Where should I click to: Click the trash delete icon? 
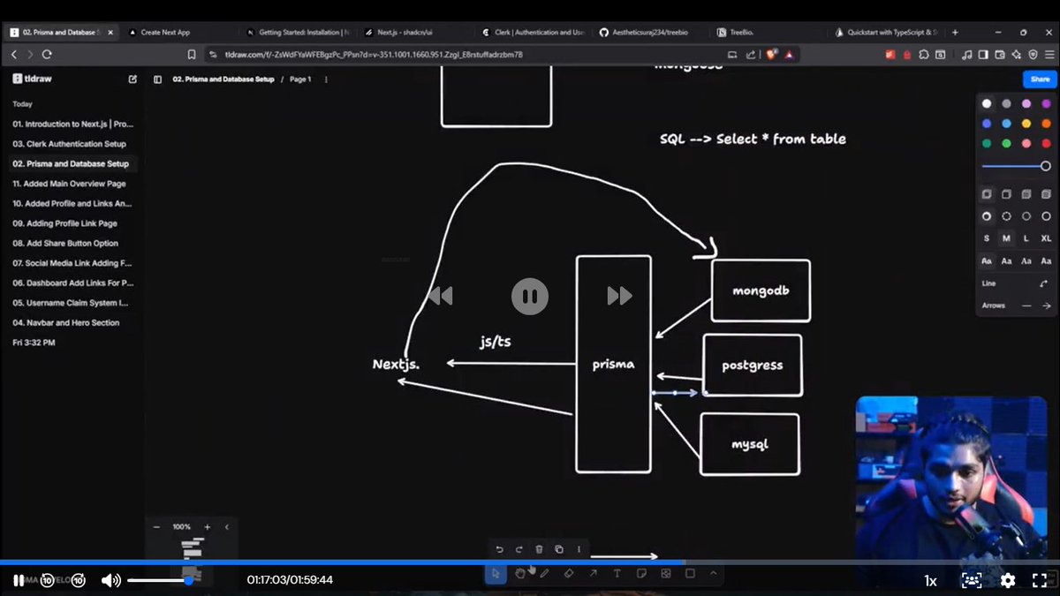[x=539, y=549]
